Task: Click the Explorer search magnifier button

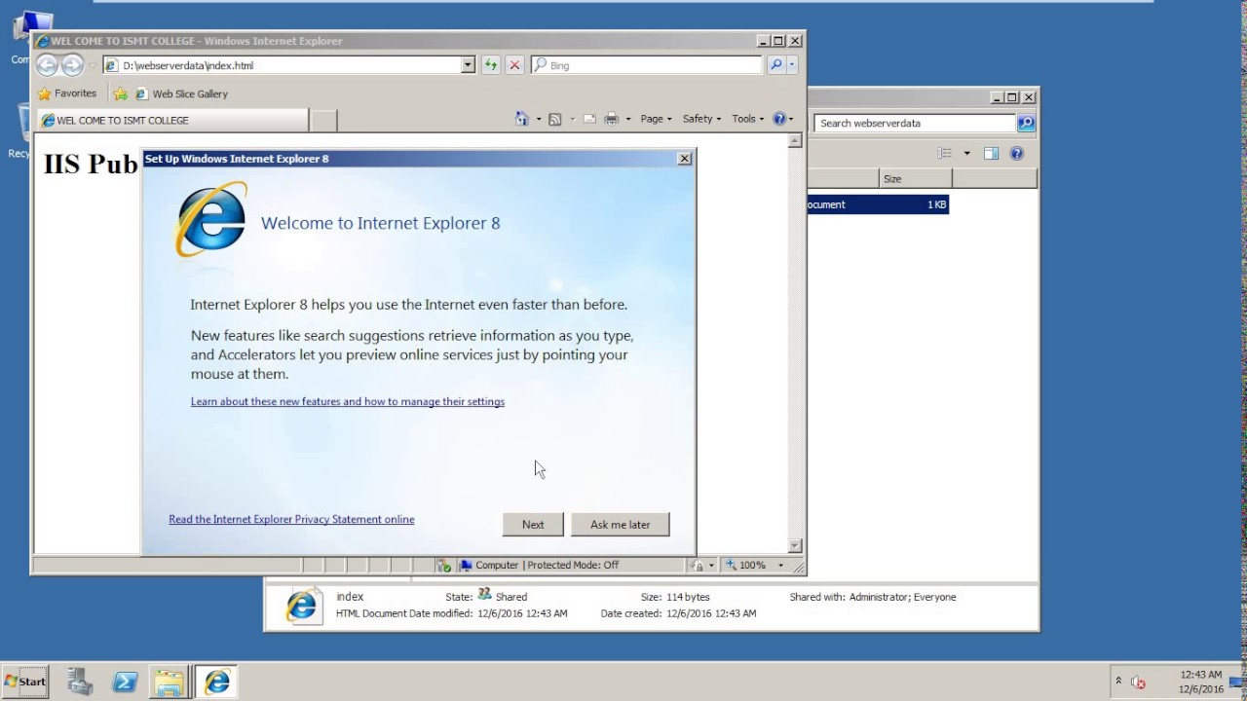Action: coord(1026,124)
